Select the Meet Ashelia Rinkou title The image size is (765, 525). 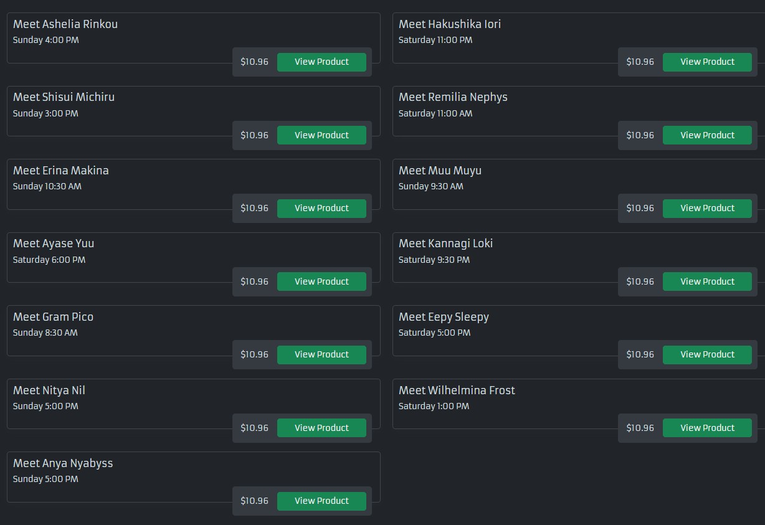click(65, 24)
